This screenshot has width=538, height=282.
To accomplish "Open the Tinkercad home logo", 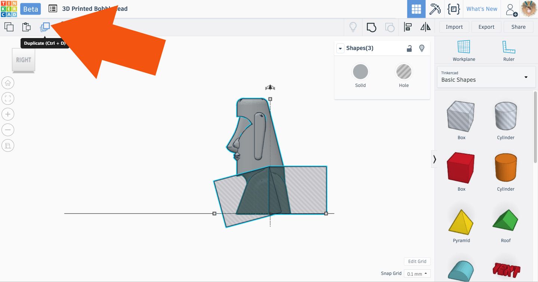I will [9, 9].
